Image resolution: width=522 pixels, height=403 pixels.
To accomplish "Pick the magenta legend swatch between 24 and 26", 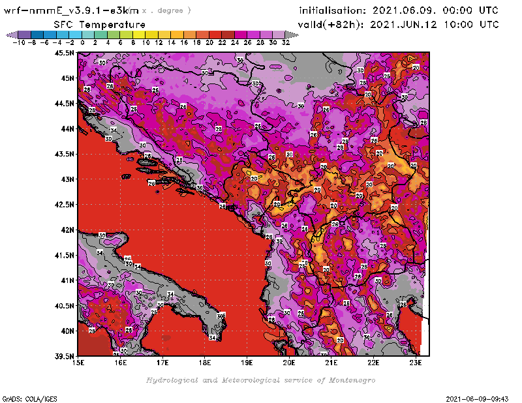I will coord(241,35).
